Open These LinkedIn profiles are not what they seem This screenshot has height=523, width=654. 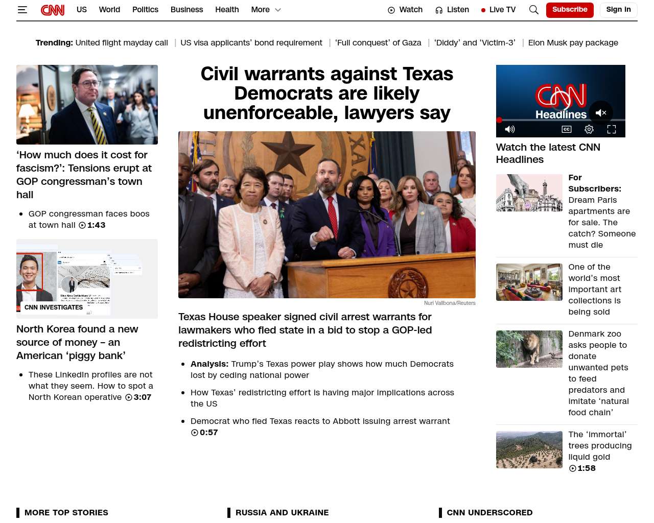click(91, 386)
